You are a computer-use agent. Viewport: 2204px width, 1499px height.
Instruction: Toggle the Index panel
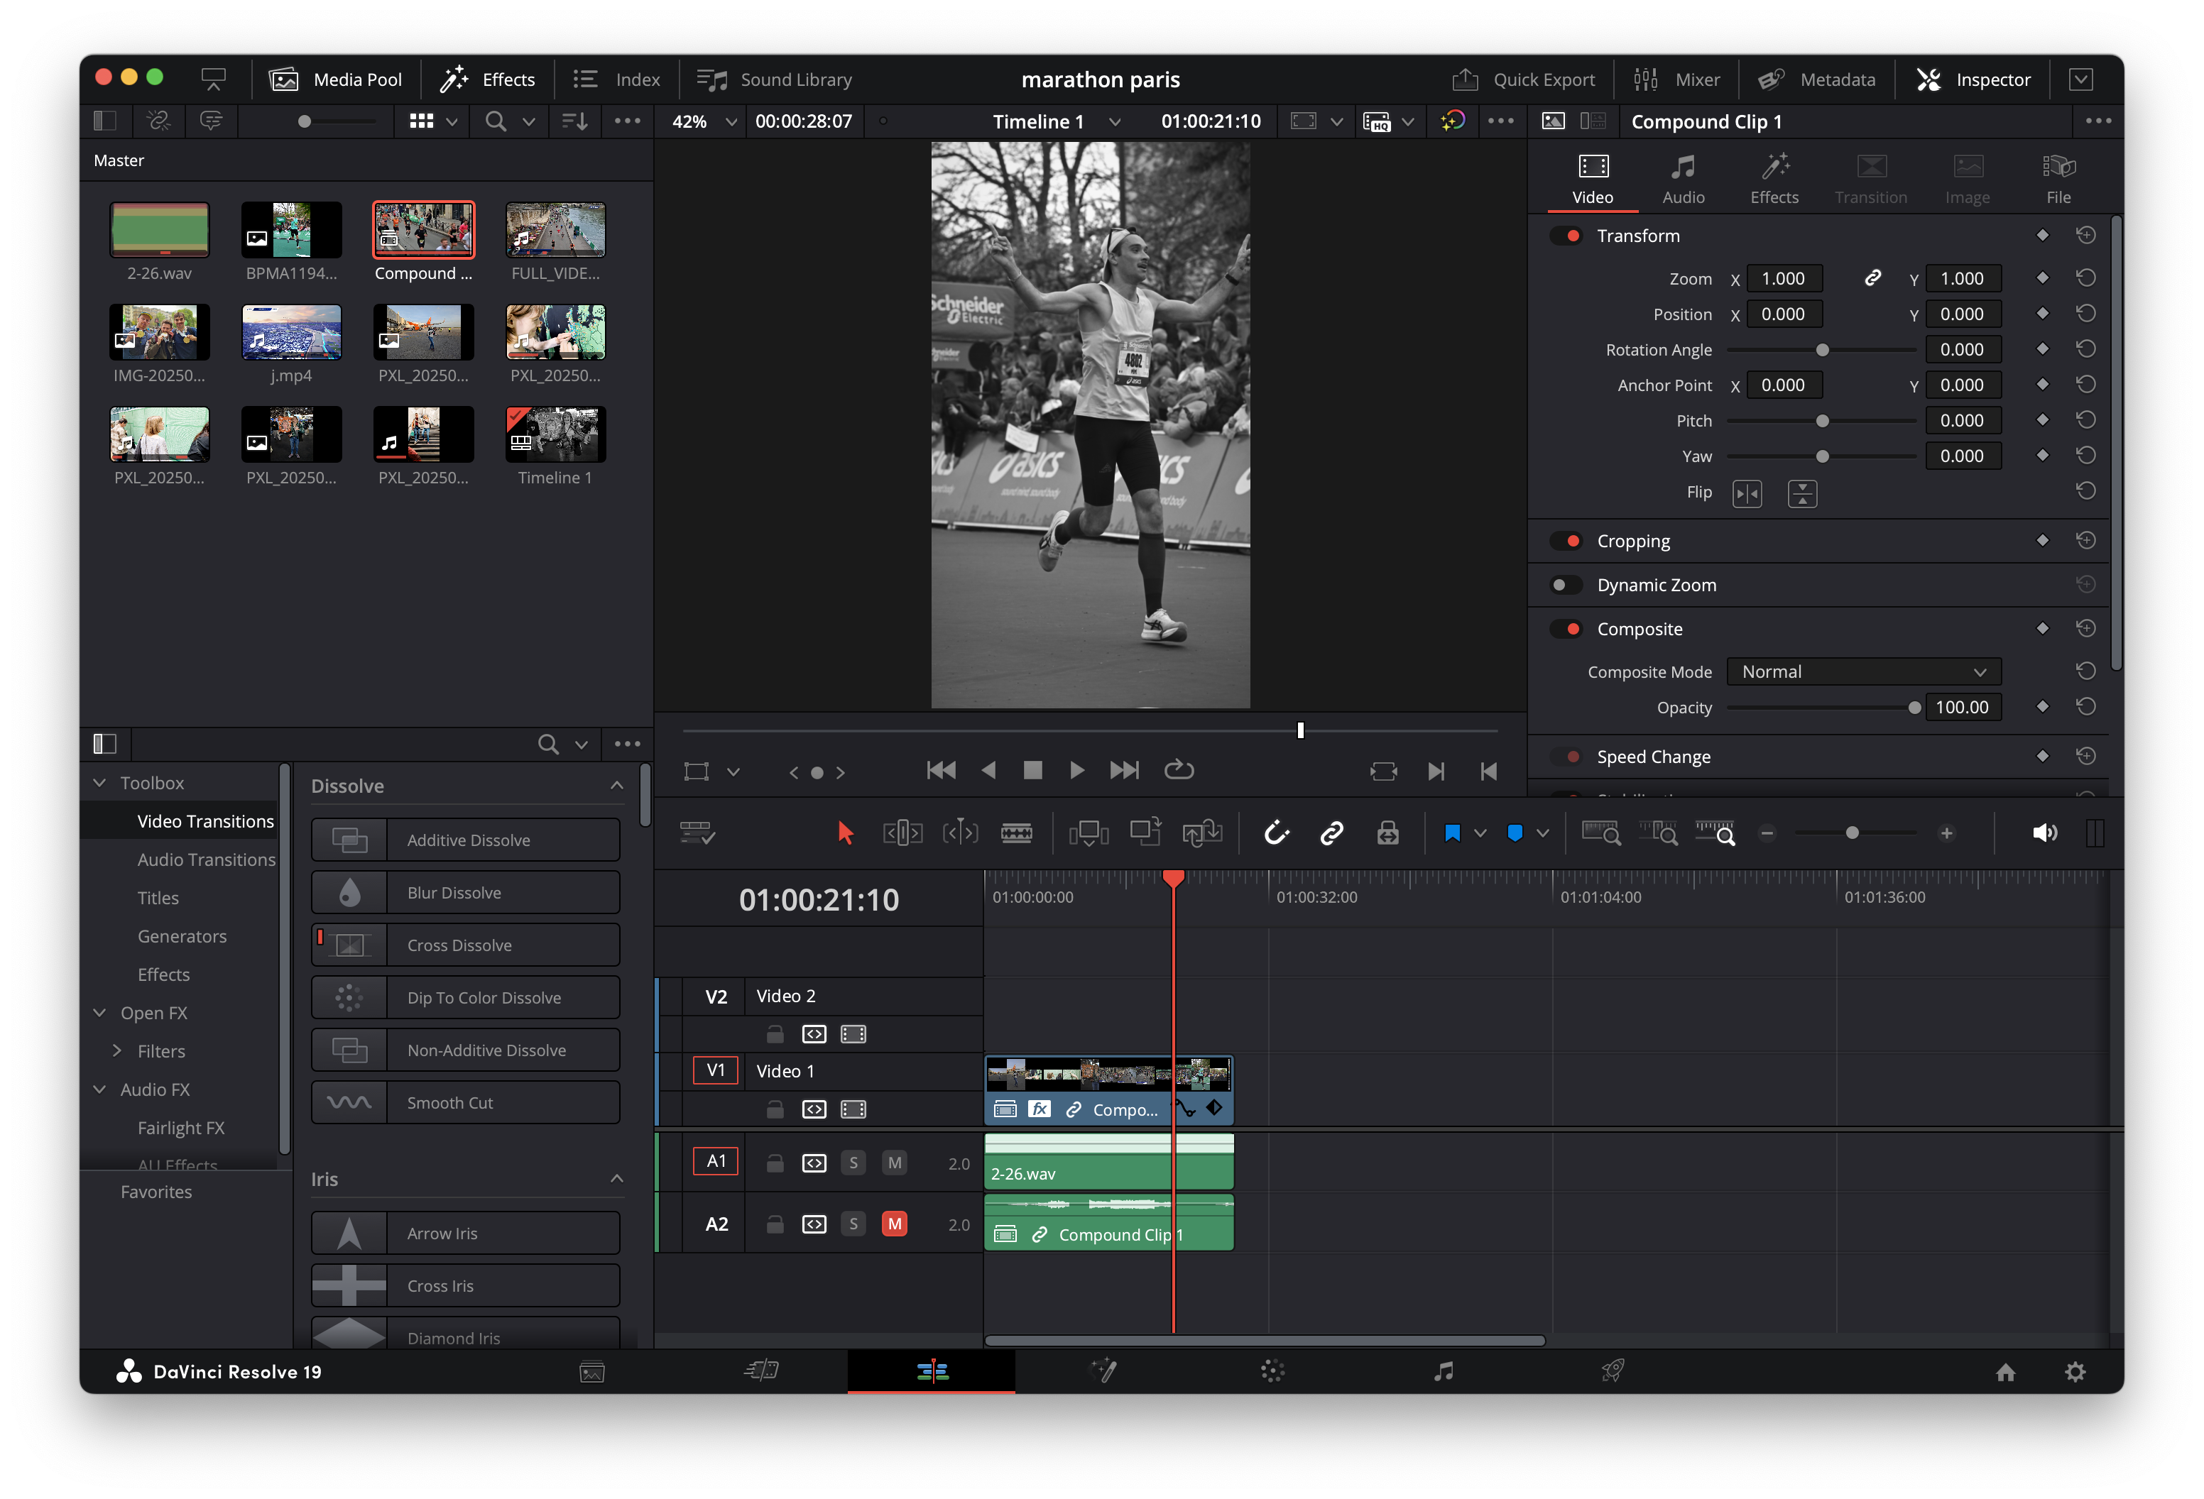616,79
